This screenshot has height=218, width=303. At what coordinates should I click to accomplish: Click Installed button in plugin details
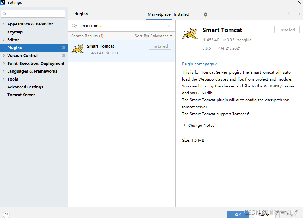[287, 30]
